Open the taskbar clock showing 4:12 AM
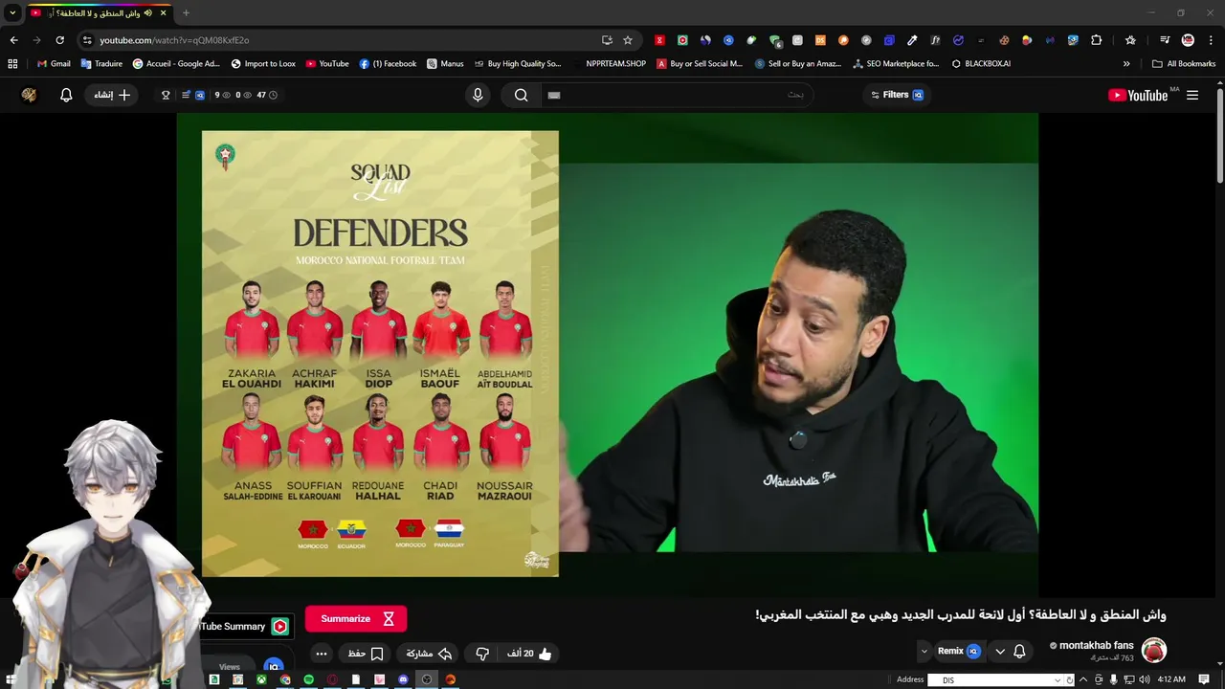Screen dimensions: 1225x689 1171,679
